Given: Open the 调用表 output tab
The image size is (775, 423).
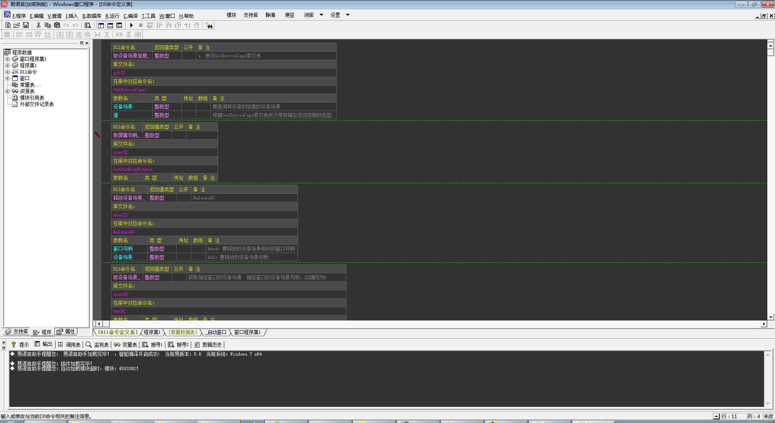Looking at the screenshot, I should click(x=69, y=345).
